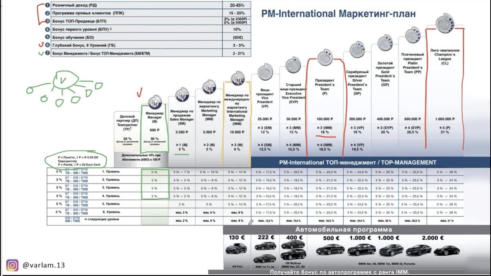Click bullet number 6 beside Глубокий бонус
This screenshot has width=491, height=276.
point(48,45)
